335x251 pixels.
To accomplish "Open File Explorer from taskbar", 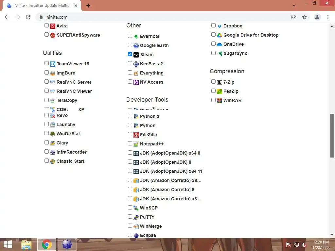I will coord(26,244).
